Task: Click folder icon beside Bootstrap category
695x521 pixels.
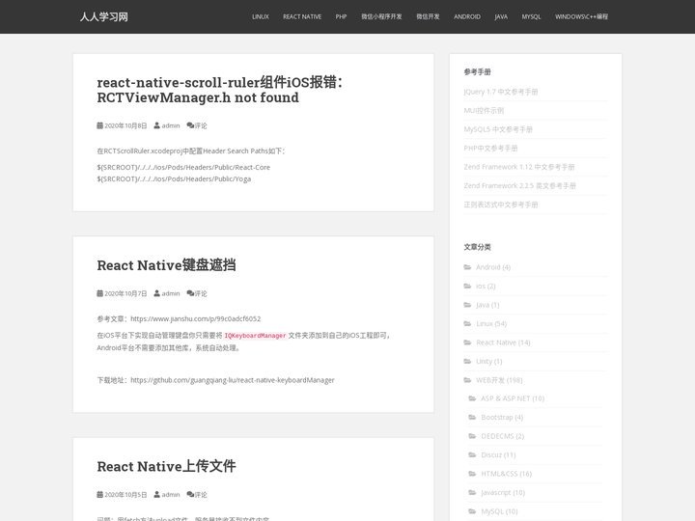Action: (x=472, y=417)
